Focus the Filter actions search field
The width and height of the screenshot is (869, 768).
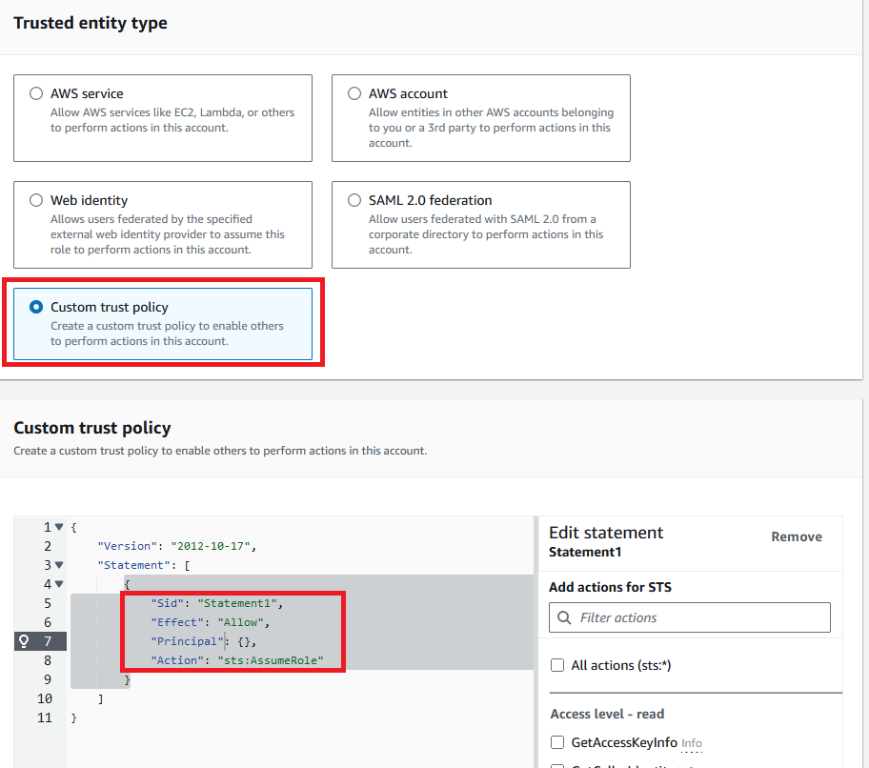click(x=700, y=617)
